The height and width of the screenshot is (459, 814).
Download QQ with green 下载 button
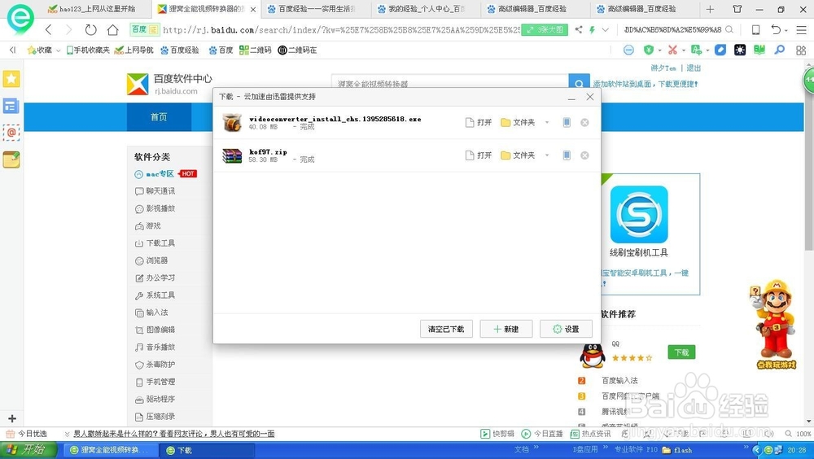tap(681, 352)
